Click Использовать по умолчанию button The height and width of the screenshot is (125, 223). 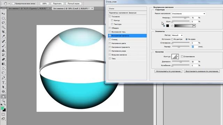168,71
